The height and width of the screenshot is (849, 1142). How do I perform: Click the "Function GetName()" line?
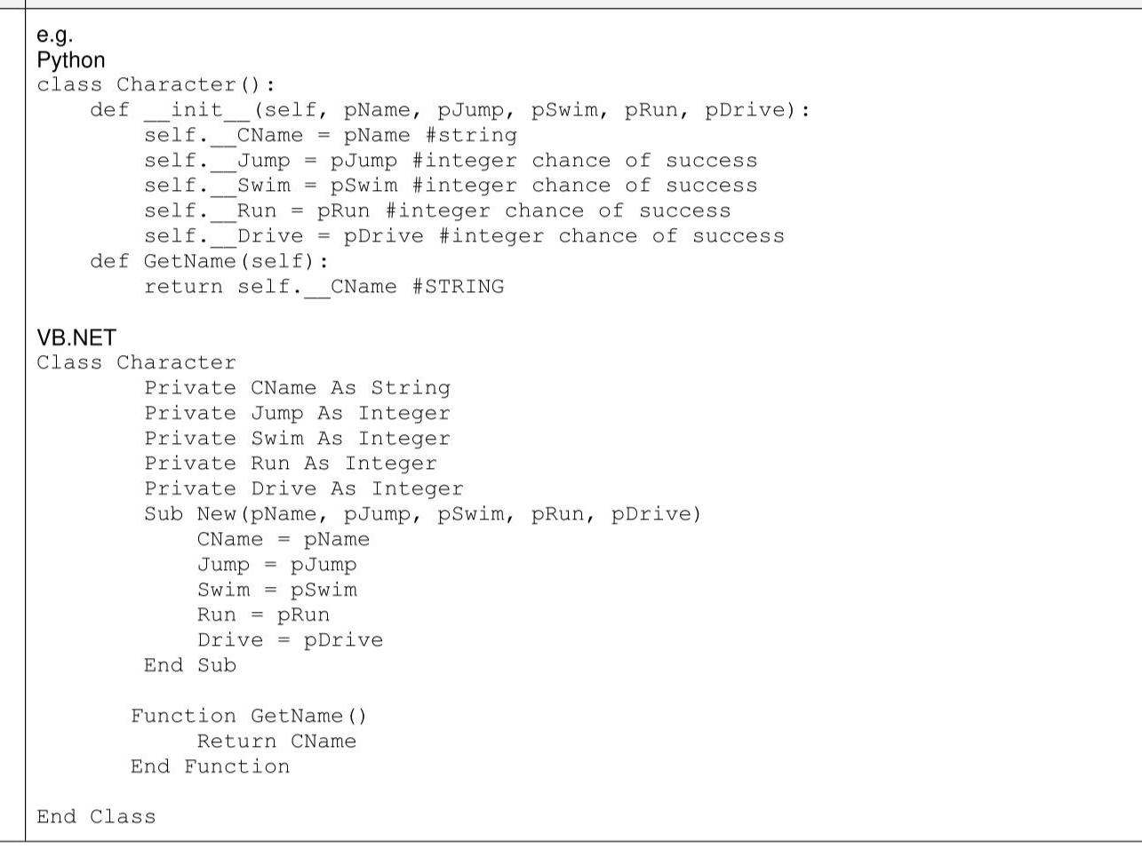tap(248, 717)
